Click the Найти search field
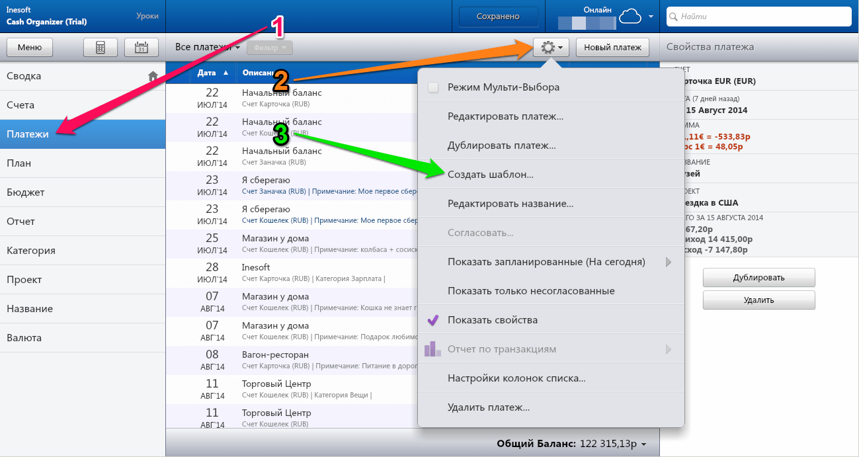 (758, 17)
